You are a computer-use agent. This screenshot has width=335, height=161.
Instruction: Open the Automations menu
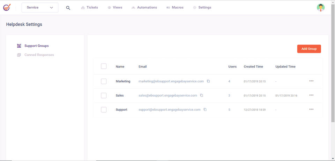click(144, 7)
